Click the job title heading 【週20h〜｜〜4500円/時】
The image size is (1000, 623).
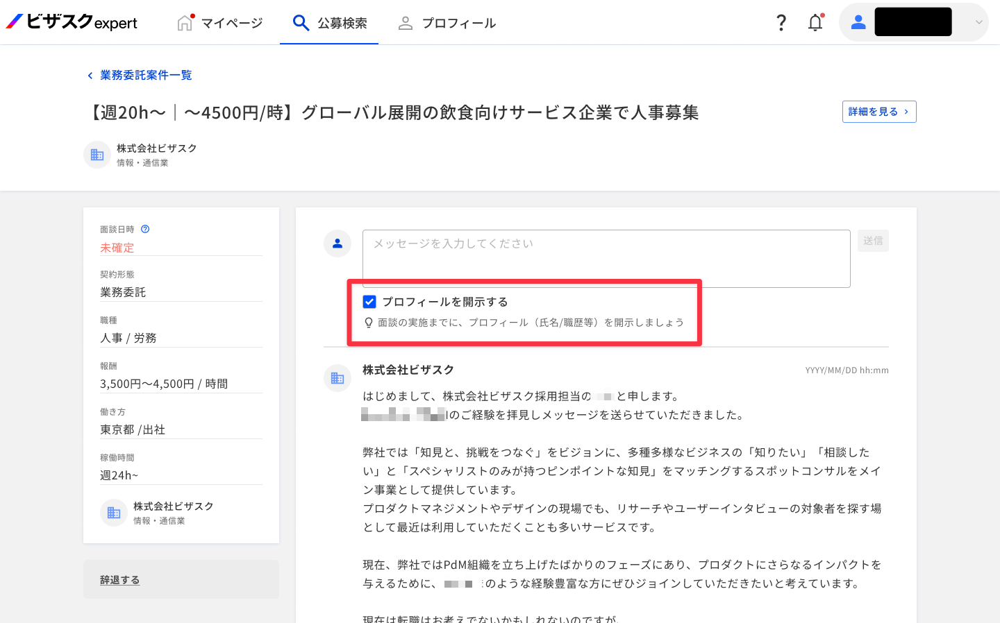(x=391, y=112)
